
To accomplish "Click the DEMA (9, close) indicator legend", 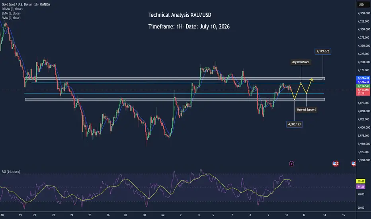I will point(12,9).
